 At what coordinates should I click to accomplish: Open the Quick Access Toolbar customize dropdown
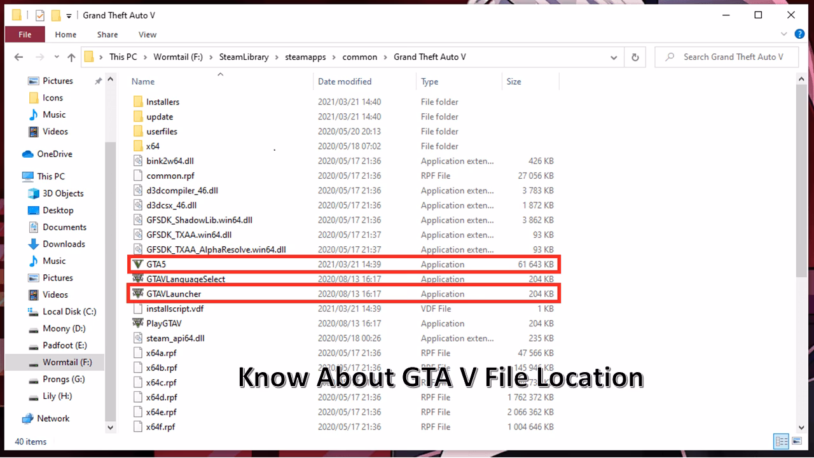click(x=69, y=16)
